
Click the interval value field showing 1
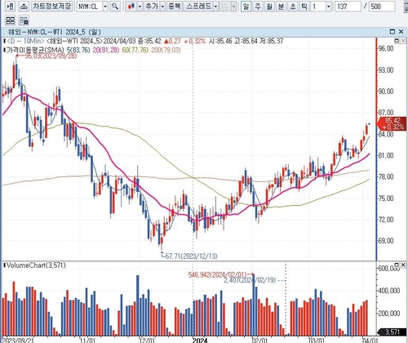point(318,7)
